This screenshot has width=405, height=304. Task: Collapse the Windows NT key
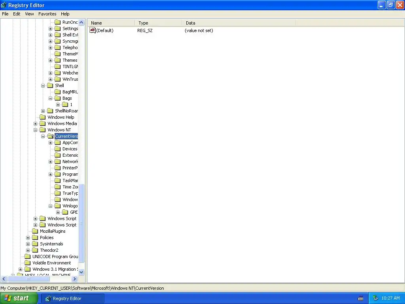tap(35, 130)
